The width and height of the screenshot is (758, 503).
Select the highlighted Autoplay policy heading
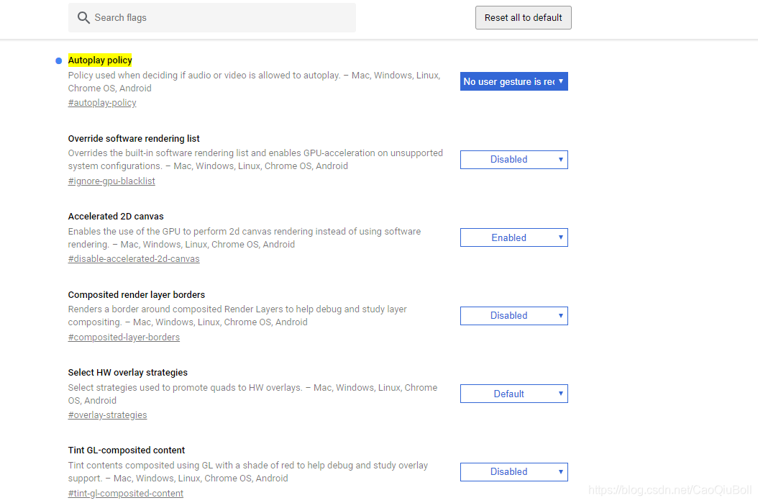(100, 60)
